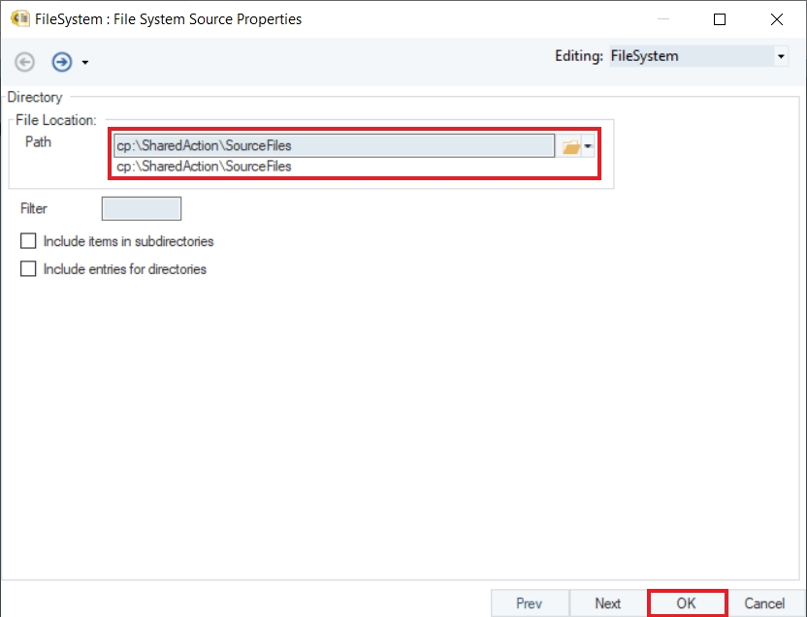Open the Editing FileSystem dropdown
807x617 pixels.
pos(781,57)
